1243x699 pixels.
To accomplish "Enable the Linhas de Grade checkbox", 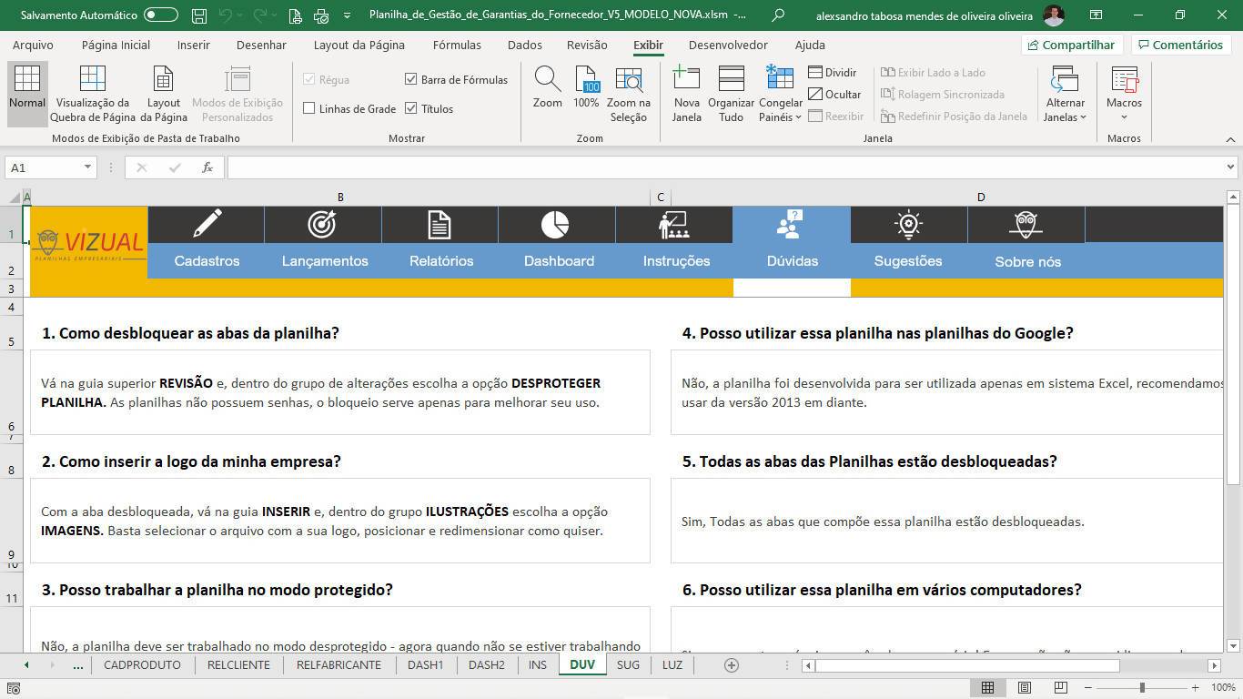I will (309, 109).
